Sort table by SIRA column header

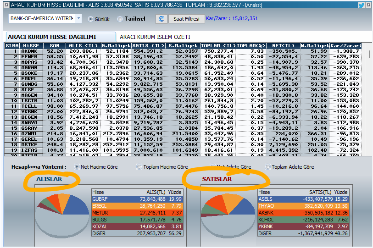12,46
